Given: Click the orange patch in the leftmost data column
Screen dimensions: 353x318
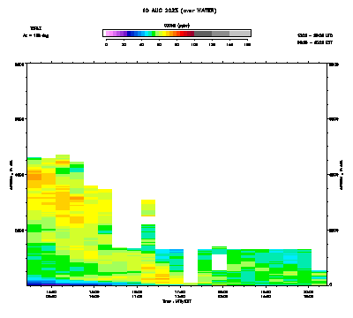Looking at the screenshot, I should tap(34, 177).
